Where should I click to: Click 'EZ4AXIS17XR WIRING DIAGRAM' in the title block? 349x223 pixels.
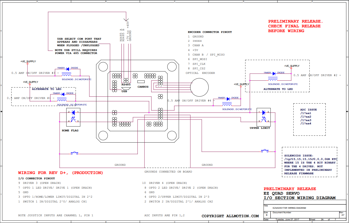click(289, 208)
